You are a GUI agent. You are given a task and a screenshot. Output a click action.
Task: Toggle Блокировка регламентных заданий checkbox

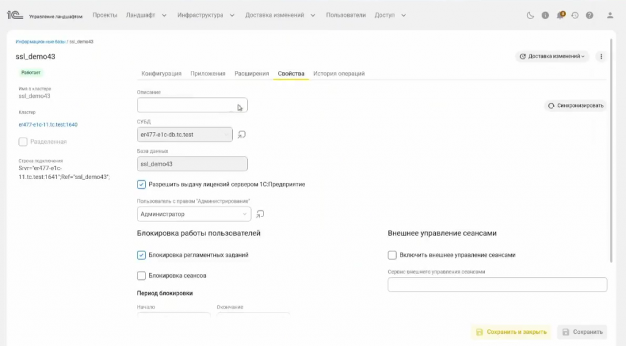[142, 255]
